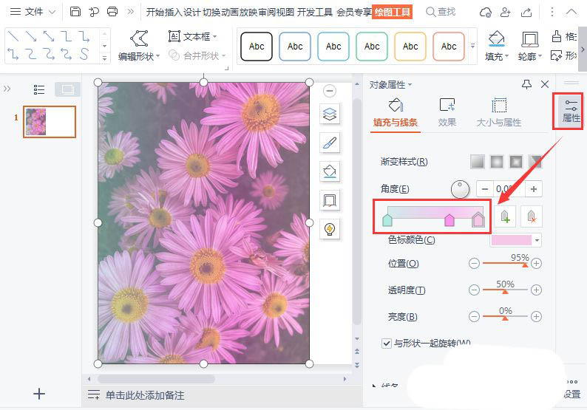The width and height of the screenshot is (587, 410).
Task: Click the remove gradient stop button
Action: coord(531,216)
